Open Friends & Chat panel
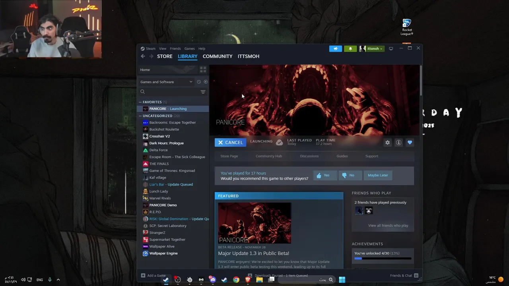Viewport: 509px width, 286px height. click(x=404, y=275)
